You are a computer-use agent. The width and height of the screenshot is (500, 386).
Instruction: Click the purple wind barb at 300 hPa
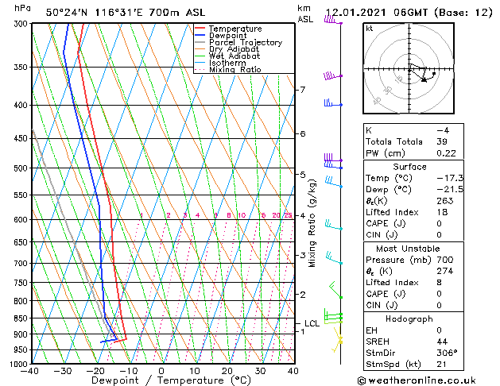tap(333, 21)
